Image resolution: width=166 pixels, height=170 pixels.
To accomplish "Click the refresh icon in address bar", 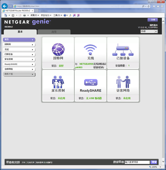I will click(x=149, y=6).
